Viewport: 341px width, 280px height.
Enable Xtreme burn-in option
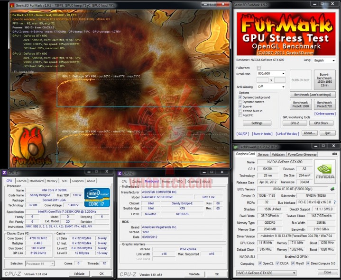240,111
